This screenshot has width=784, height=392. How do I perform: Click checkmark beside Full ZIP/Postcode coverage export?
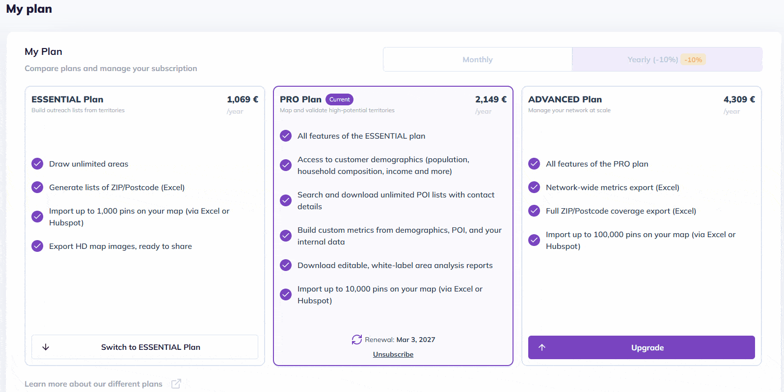coord(534,211)
